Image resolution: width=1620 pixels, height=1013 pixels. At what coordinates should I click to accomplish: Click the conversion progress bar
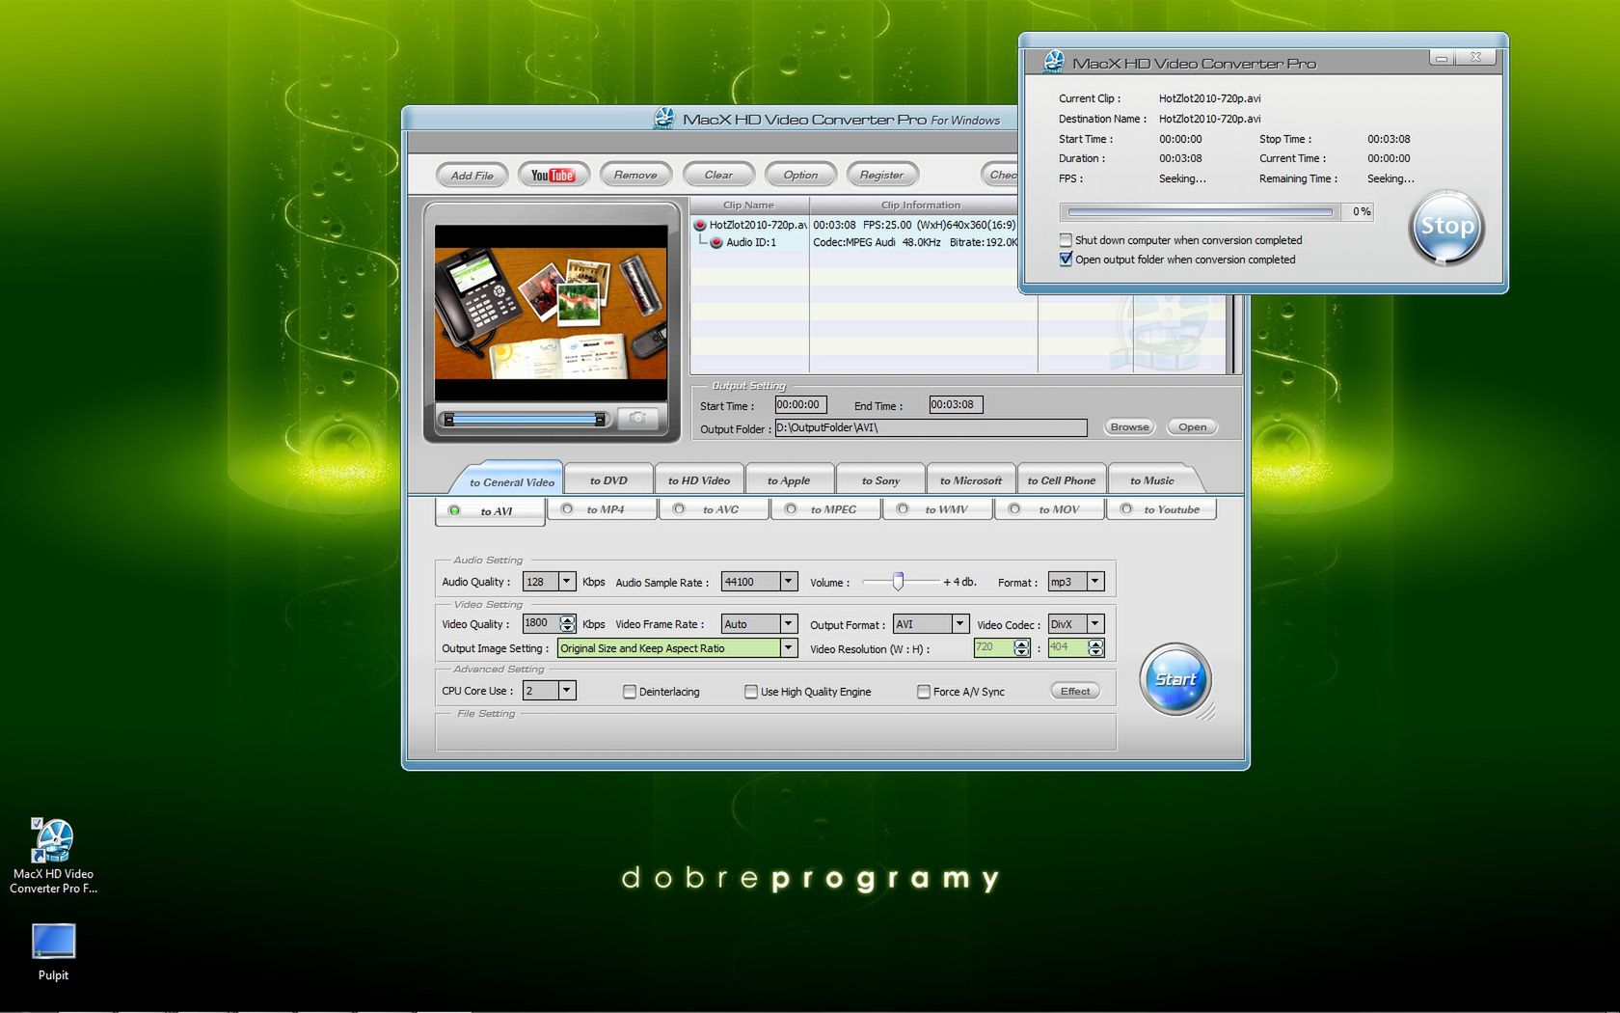coord(1200,211)
